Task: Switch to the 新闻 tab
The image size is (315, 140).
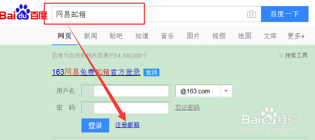Action: pos(91,36)
